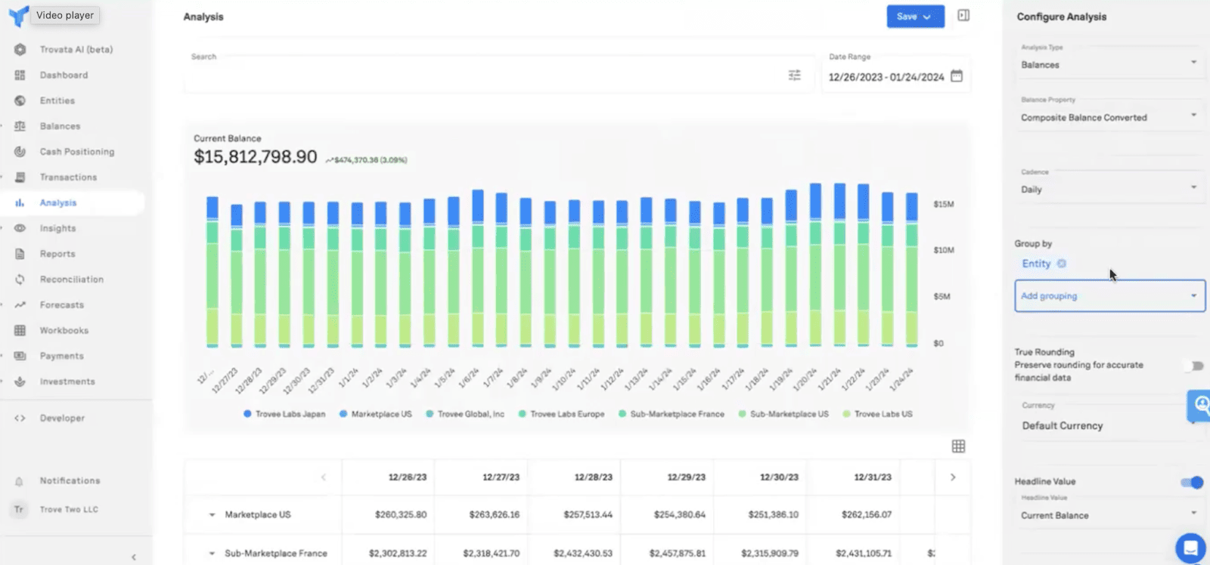Image resolution: width=1210 pixels, height=565 pixels.
Task: Click the blue Save button
Action: (914, 17)
